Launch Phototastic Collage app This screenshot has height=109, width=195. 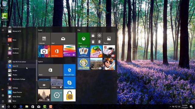[x=21, y=79]
